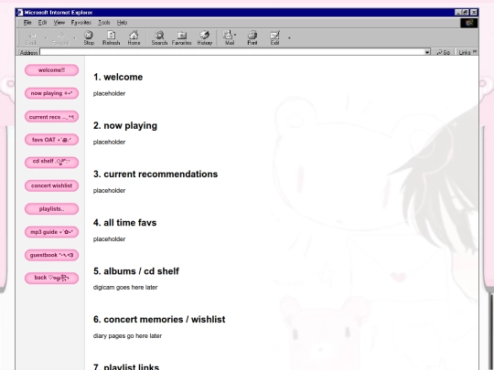494x370 pixels.
Task: Open the playlists.. sidebar button
Action: [x=51, y=209]
